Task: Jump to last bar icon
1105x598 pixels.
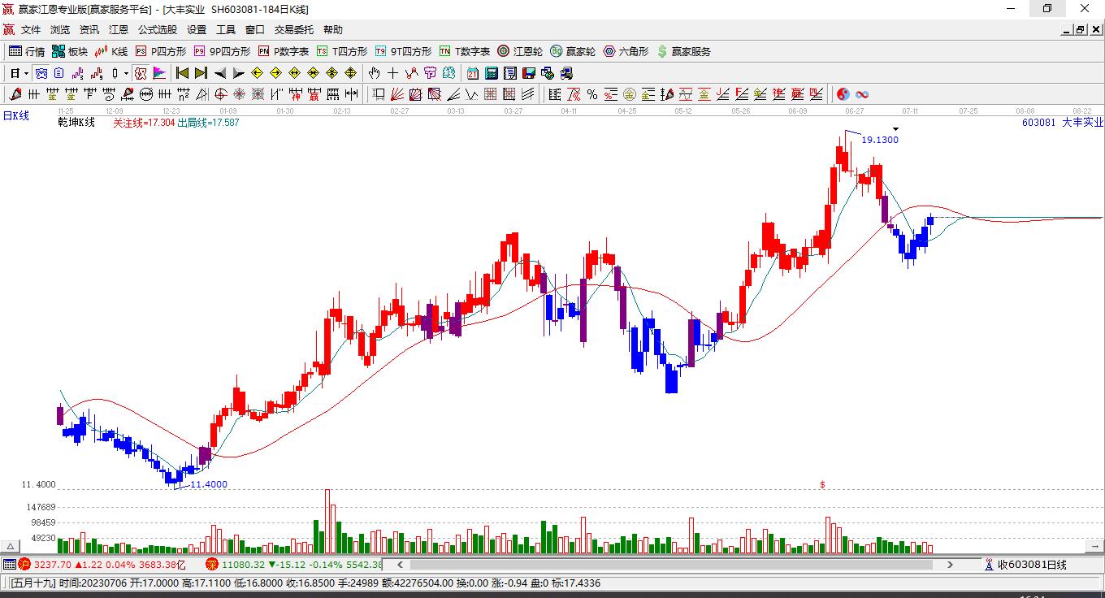Action: pos(201,73)
